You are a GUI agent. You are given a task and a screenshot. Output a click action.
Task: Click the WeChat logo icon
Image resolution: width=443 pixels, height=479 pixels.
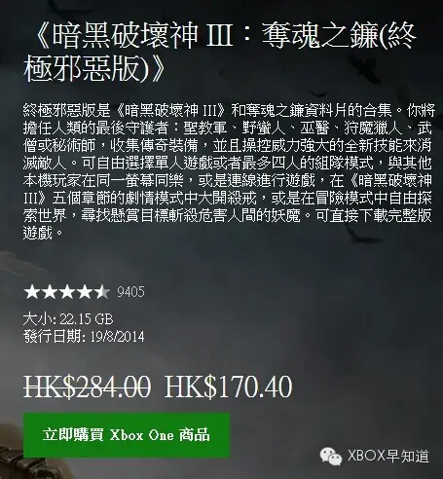[x=331, y=457]
